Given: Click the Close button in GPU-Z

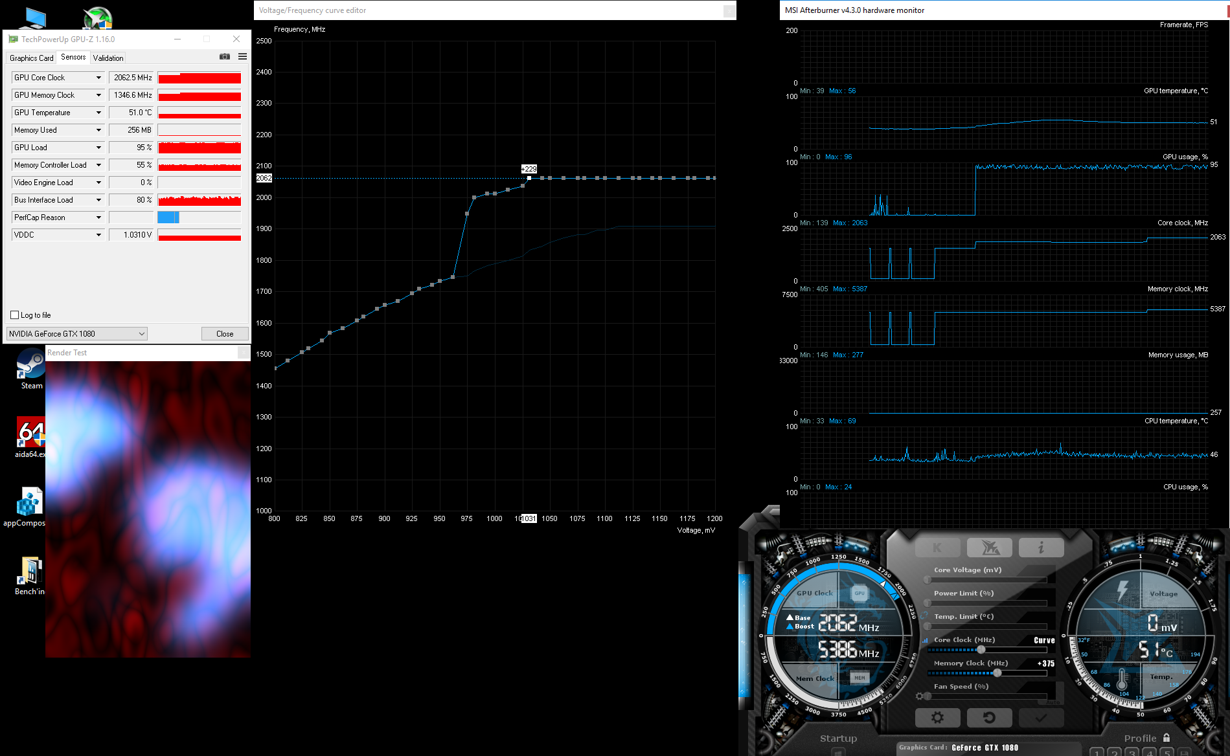Looking at the screenshot, I should [x=225, y=334].
